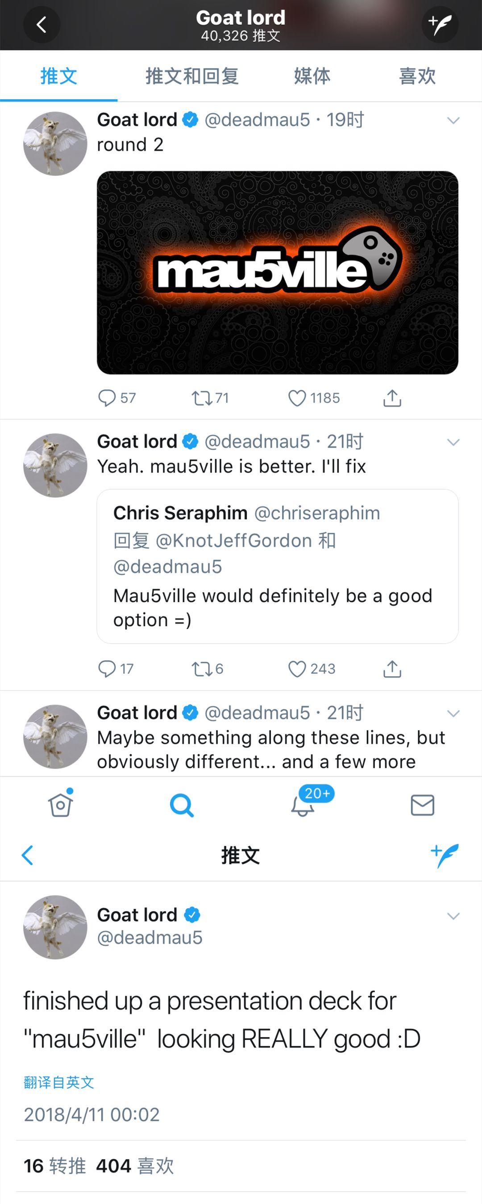
Task: Like the "Yeah. mau5ville is better" tweet
Action: tap(297, 669)
